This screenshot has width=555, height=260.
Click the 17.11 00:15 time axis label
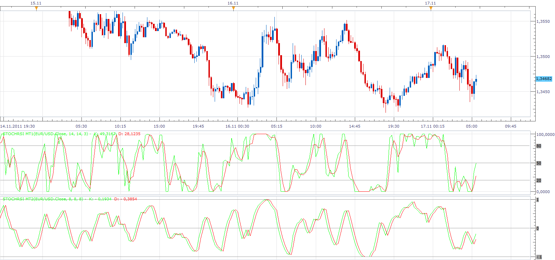pyautogui.click(x=432, y=126)
